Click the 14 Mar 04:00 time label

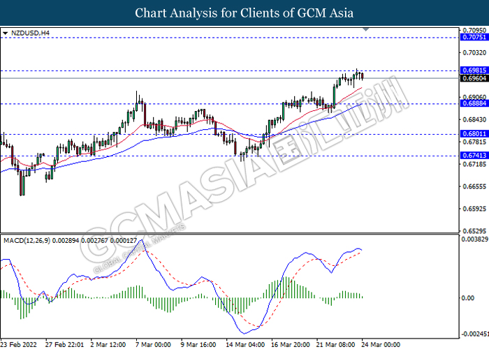click(x=245, y=345)
